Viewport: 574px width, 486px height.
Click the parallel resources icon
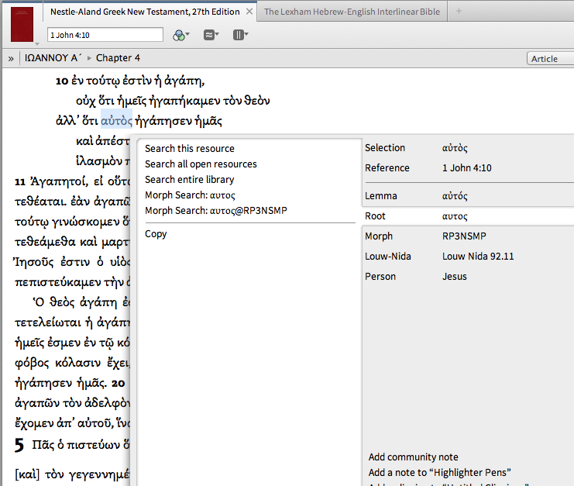(210, 35)
